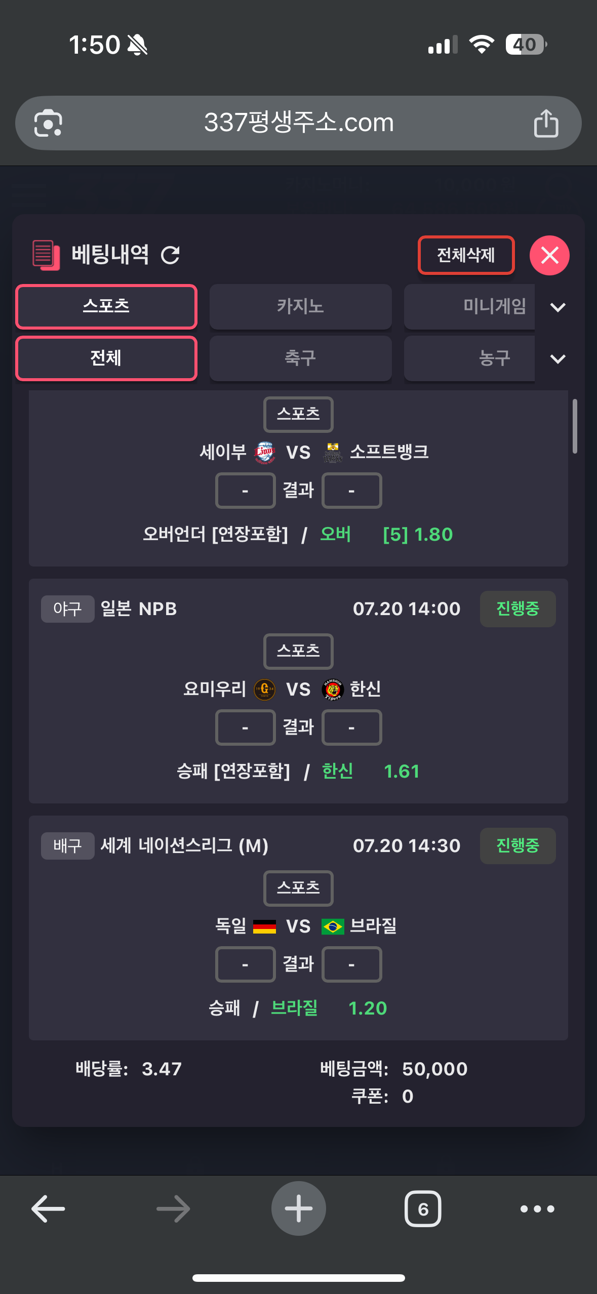The image size is (597, 1294).
Task: Filter bets by 축구
Action: pyautogui.click(x=300, y=358)
